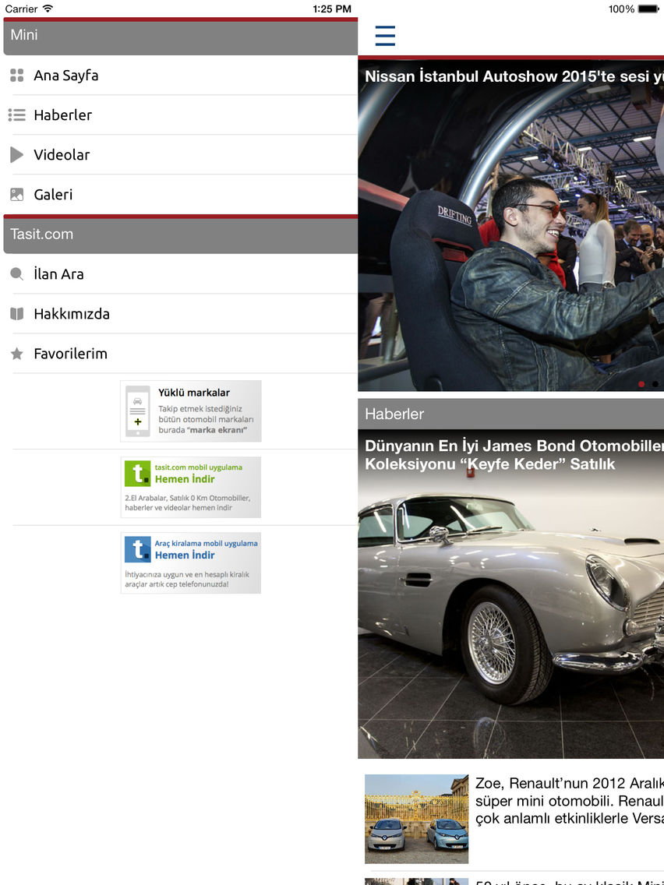Click the Hakkımızda book icon
Viewport: 664px width, 885px height.
16,314
